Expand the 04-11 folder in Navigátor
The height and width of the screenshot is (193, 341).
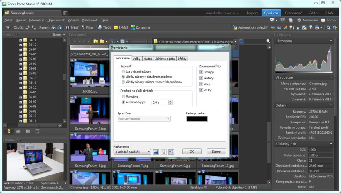point(20,40)
